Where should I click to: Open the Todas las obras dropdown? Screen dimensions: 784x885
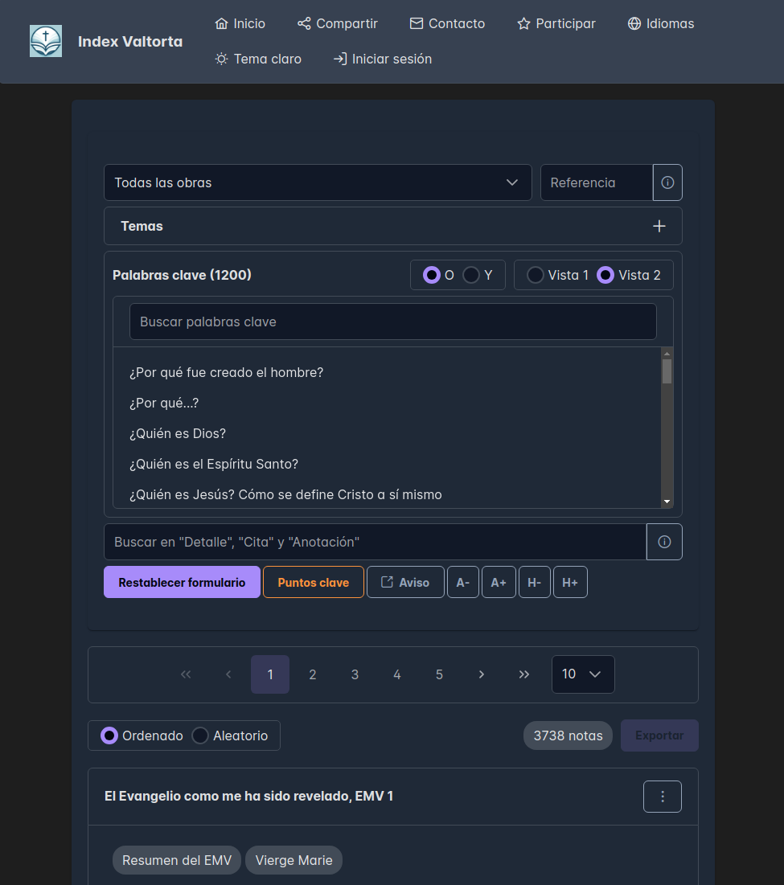pyautogui.click(x=318, y=182)
